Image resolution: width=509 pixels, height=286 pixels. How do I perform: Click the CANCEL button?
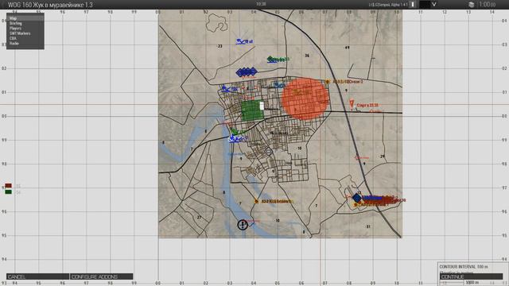point(37,276)
